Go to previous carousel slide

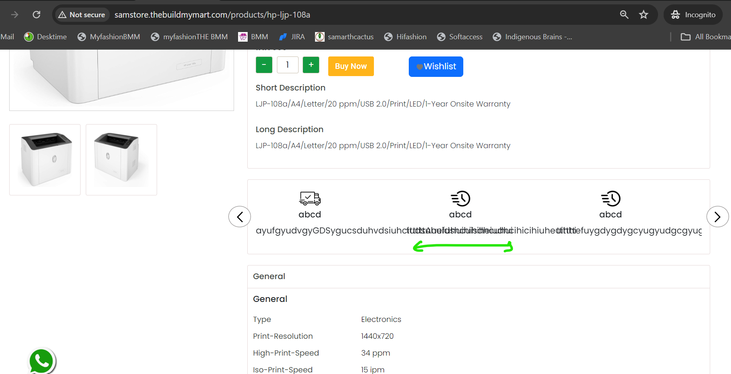pos(240,217)
